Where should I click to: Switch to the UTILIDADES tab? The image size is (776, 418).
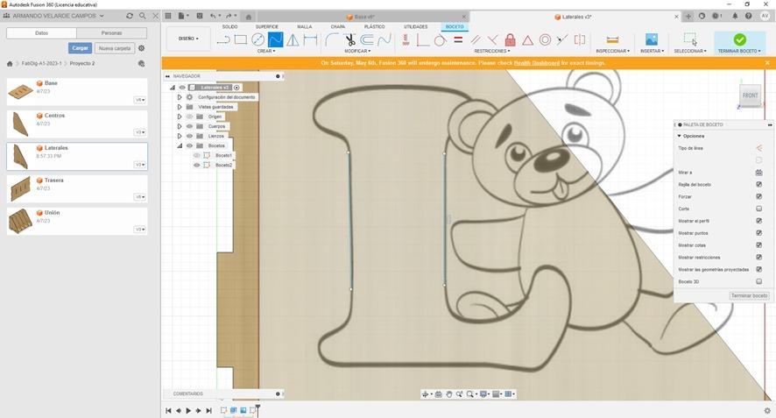point(415,27)
